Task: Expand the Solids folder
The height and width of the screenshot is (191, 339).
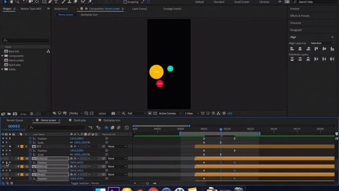Action: [2, 70]
